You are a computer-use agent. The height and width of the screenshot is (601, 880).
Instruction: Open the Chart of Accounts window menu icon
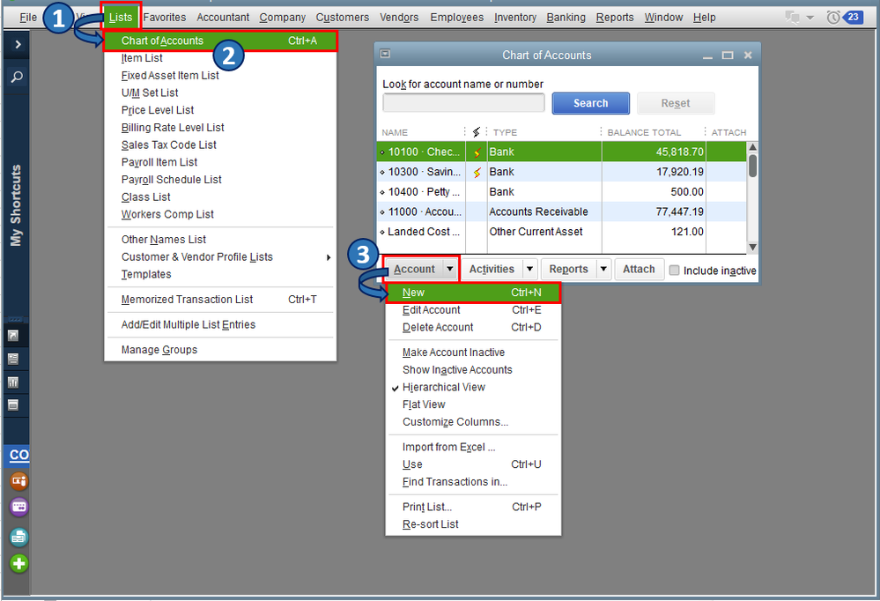(385, 54)
